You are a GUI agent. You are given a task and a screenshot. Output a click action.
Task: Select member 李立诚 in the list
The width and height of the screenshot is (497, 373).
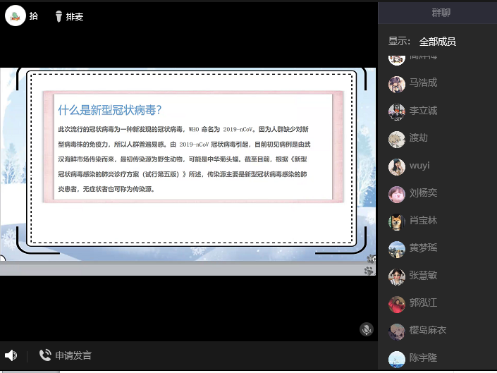point(423,111)
